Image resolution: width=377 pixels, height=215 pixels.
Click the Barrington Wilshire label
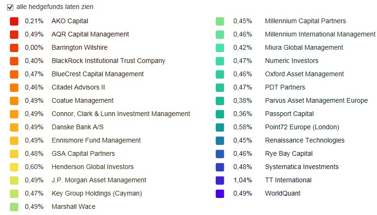click(79, 48)
